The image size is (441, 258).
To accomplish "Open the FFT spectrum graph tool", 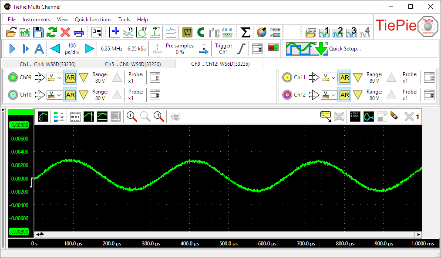I will click(156, 32).
